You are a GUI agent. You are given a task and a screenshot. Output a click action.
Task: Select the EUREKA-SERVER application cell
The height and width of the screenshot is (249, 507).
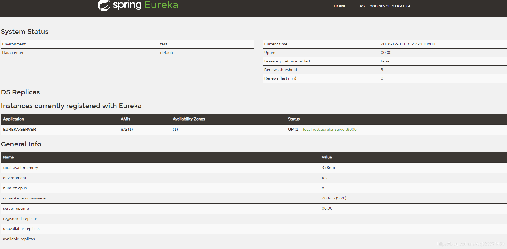(x=19, y=129)
